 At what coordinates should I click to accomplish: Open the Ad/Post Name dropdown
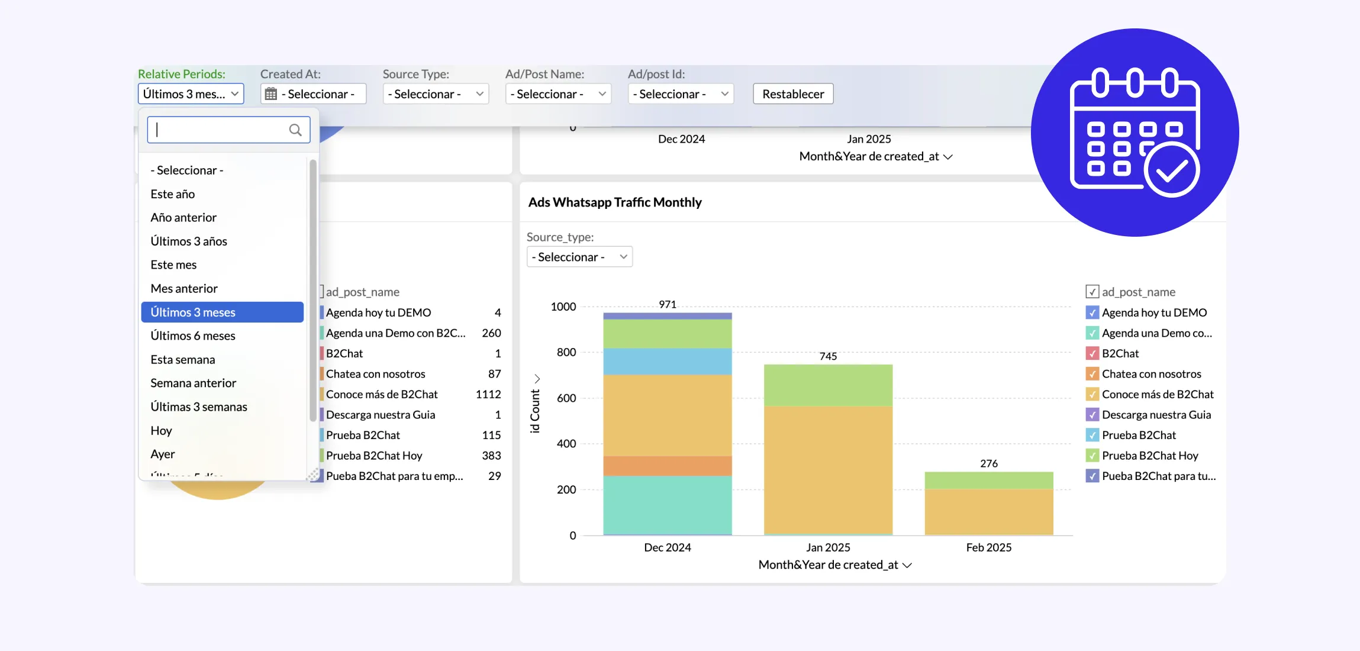coord(558,94)
